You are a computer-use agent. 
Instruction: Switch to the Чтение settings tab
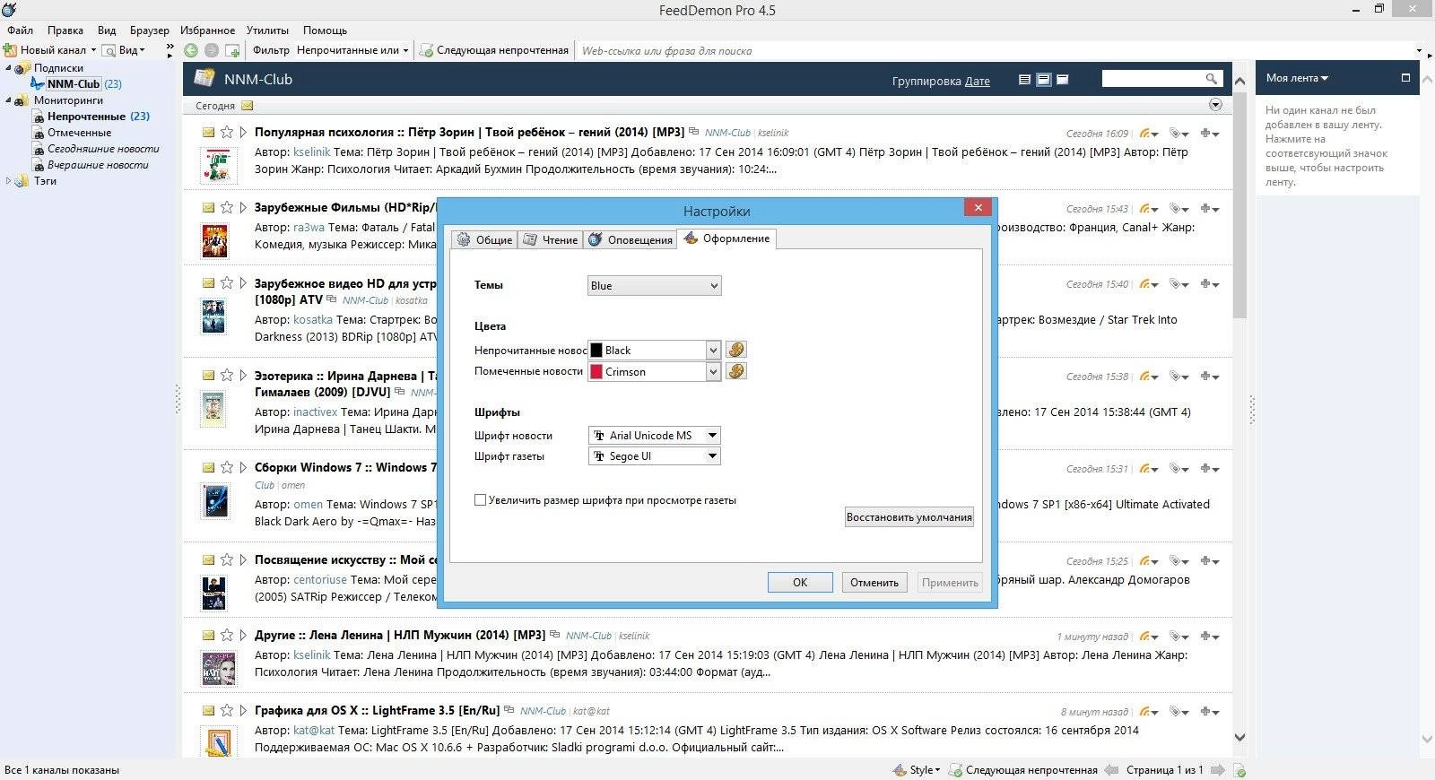(551, 239)
